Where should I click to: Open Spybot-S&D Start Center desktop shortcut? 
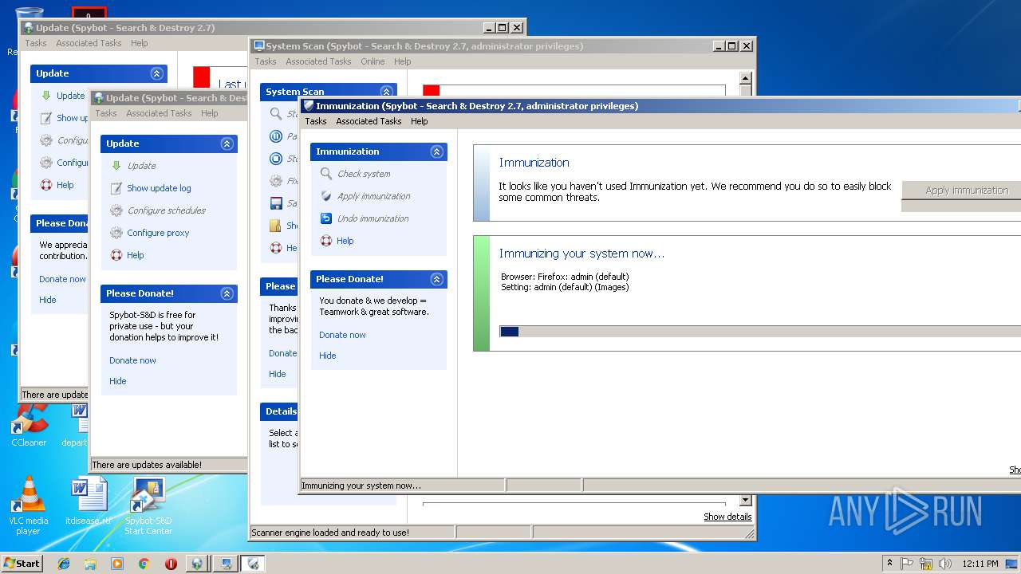(148, 505)
